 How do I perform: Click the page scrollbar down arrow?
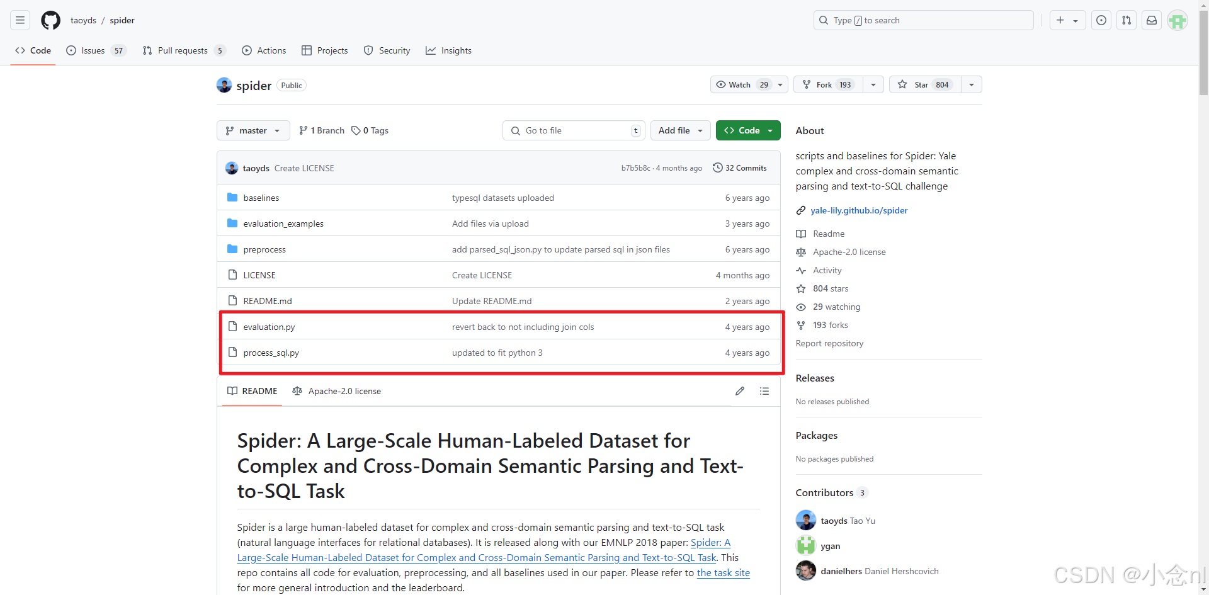coord(1203,589)
